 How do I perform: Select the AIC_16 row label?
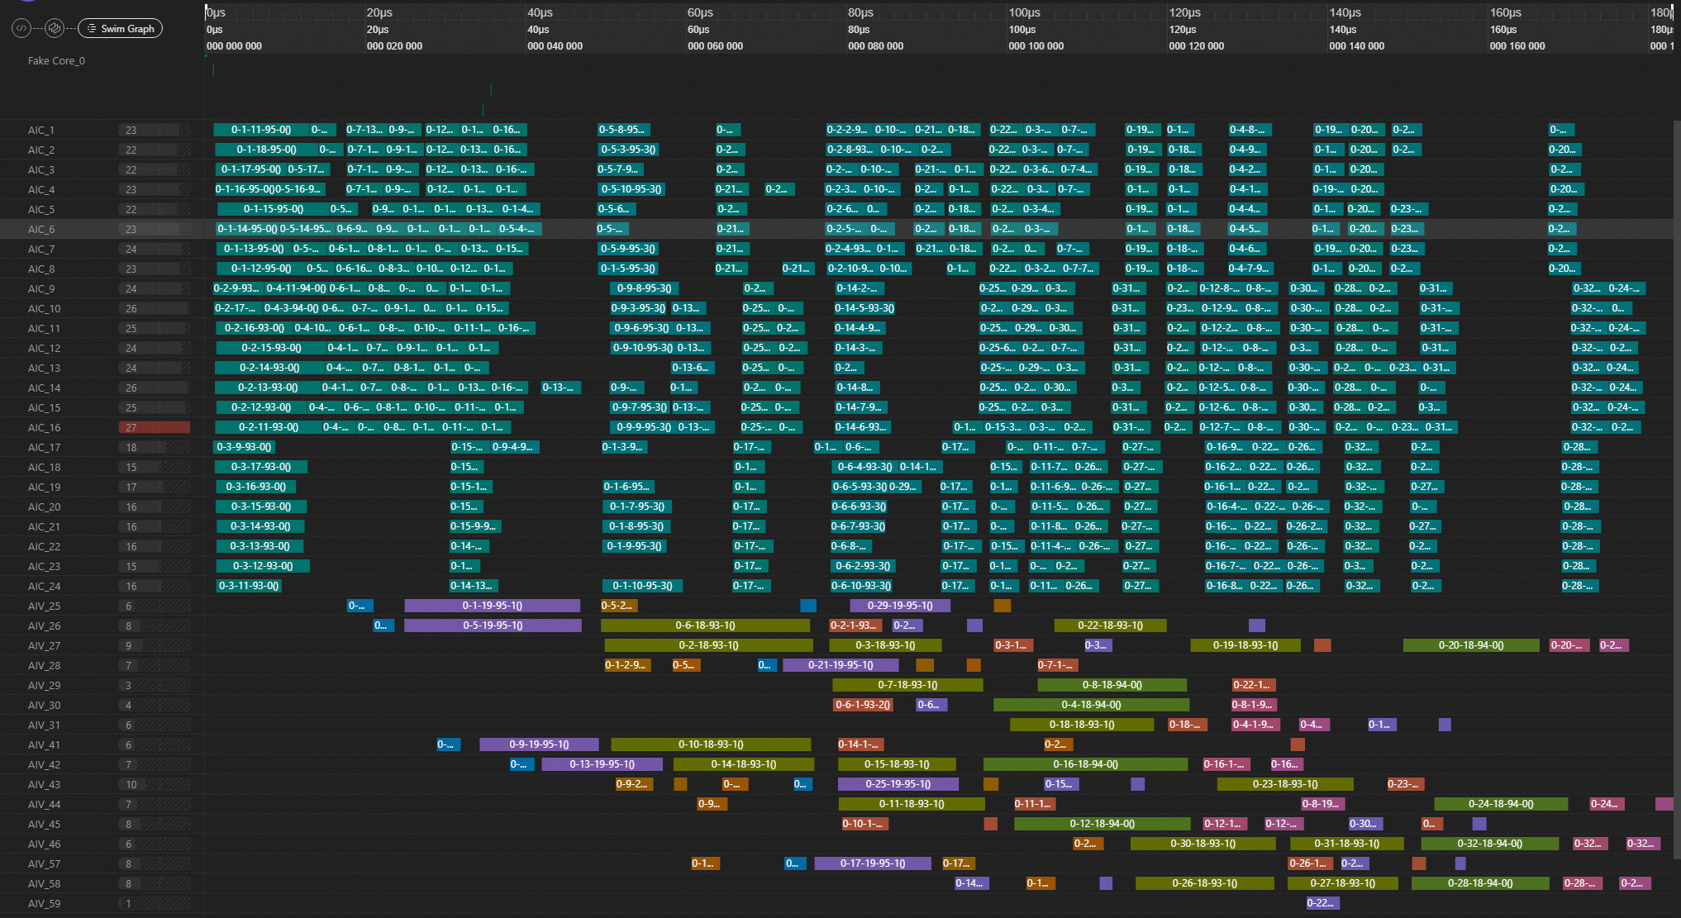click(45, 428)
